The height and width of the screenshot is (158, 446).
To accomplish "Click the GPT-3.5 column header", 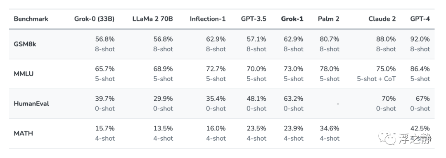I will click(x=254, y=19).
